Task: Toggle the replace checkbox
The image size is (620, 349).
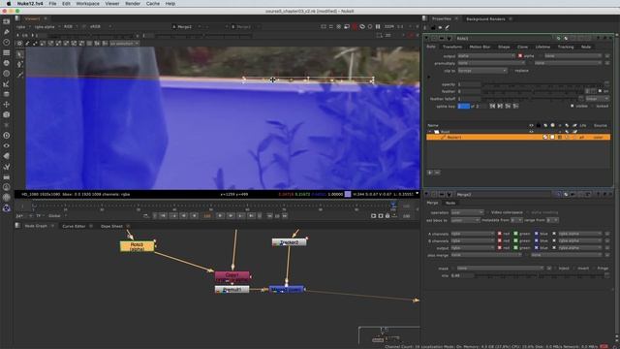Action: tap(511, 71)
